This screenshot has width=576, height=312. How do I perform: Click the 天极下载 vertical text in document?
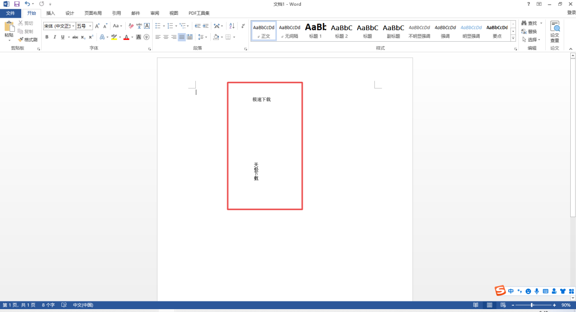[x=256, y=172]
